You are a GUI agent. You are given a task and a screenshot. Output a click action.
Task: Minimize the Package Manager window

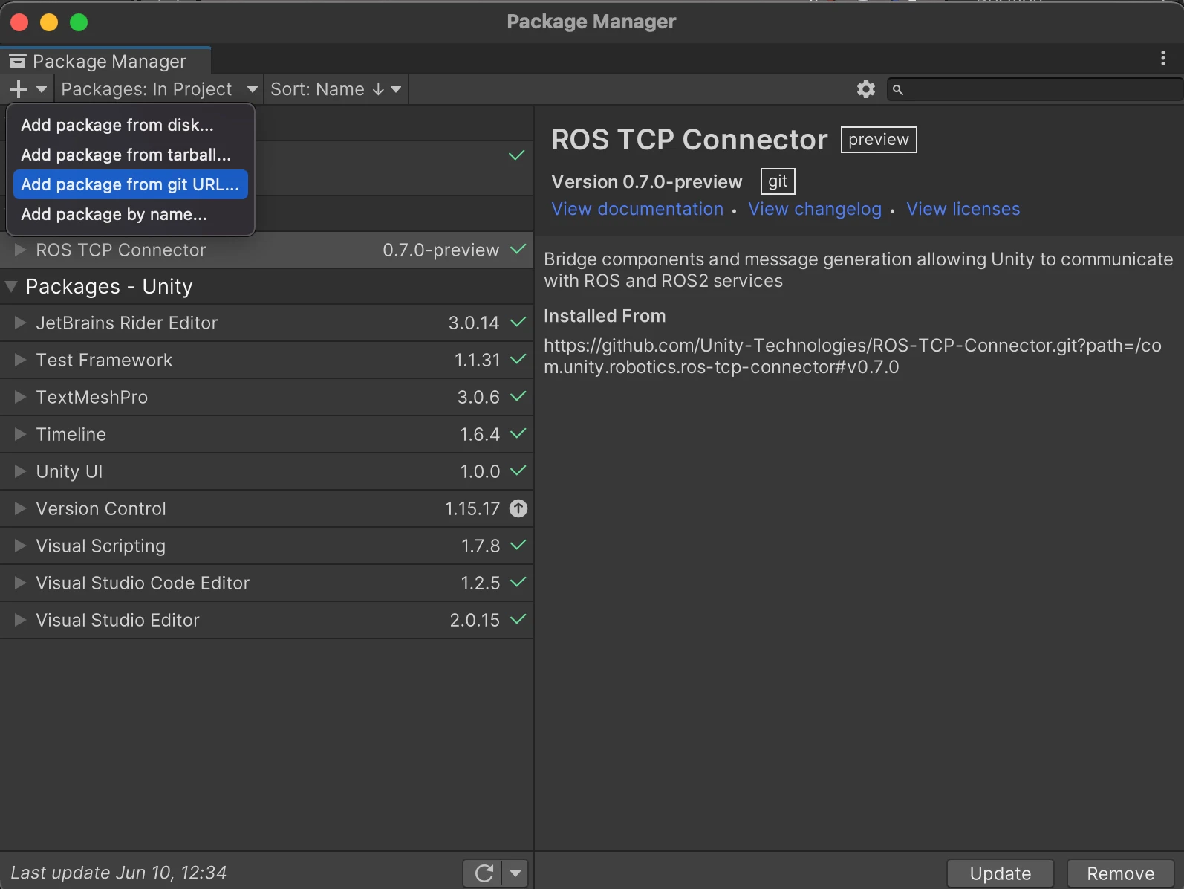(49, 22)
